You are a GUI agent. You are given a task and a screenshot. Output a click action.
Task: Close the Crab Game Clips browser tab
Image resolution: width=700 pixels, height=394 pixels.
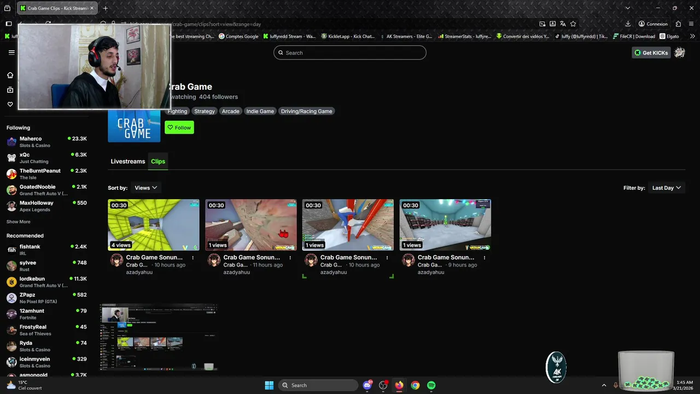(x=91, y=8)
